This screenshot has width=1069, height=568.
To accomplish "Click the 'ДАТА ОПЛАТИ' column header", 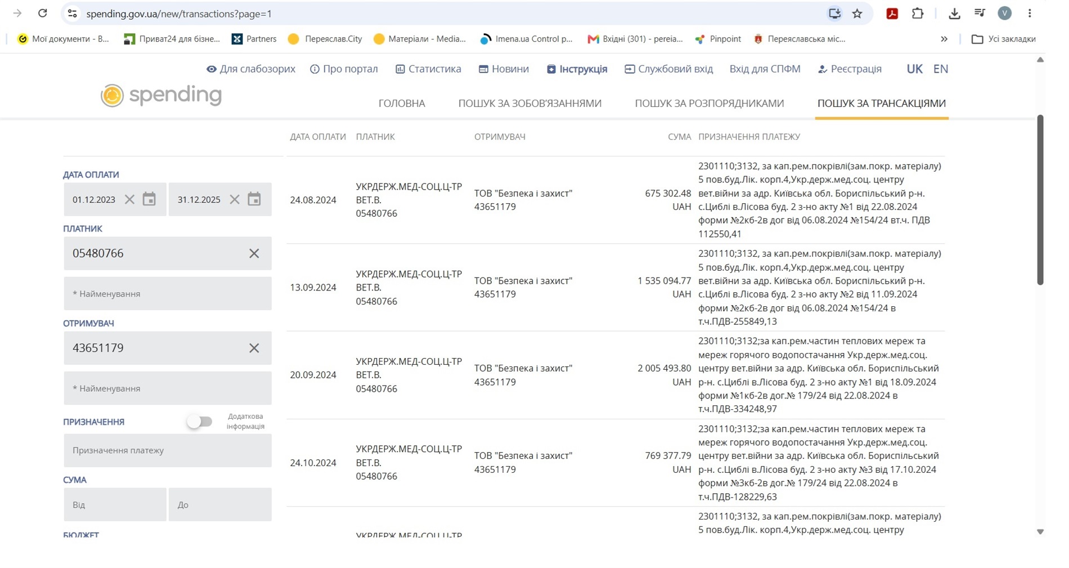I will (318, 137).
